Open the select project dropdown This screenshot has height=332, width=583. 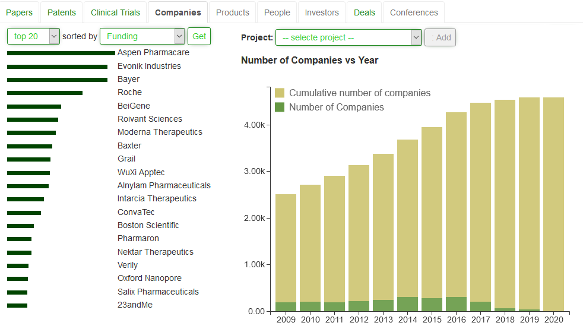348,37
